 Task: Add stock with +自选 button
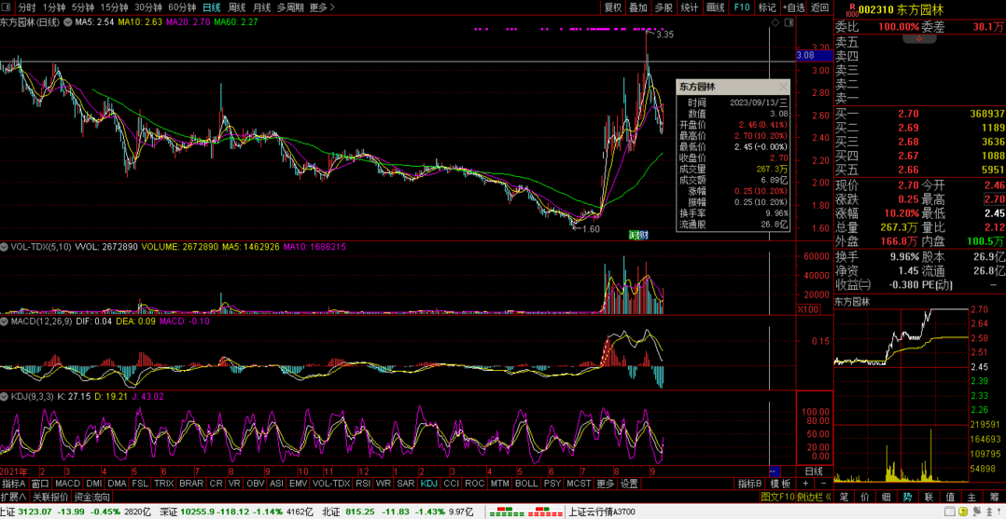(793, 7)
